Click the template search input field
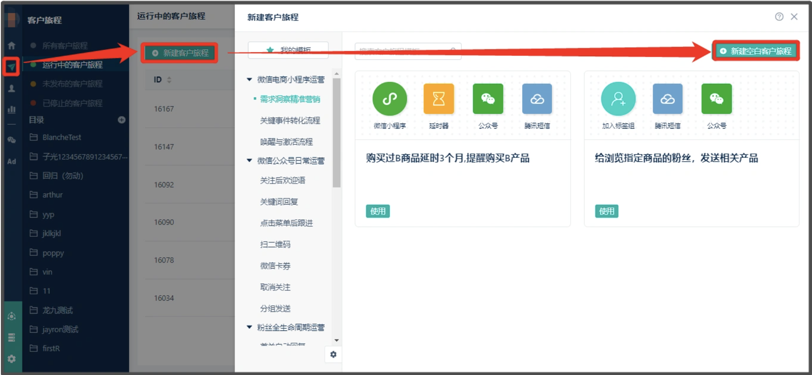The image size is (812, 375). [408, 51]
